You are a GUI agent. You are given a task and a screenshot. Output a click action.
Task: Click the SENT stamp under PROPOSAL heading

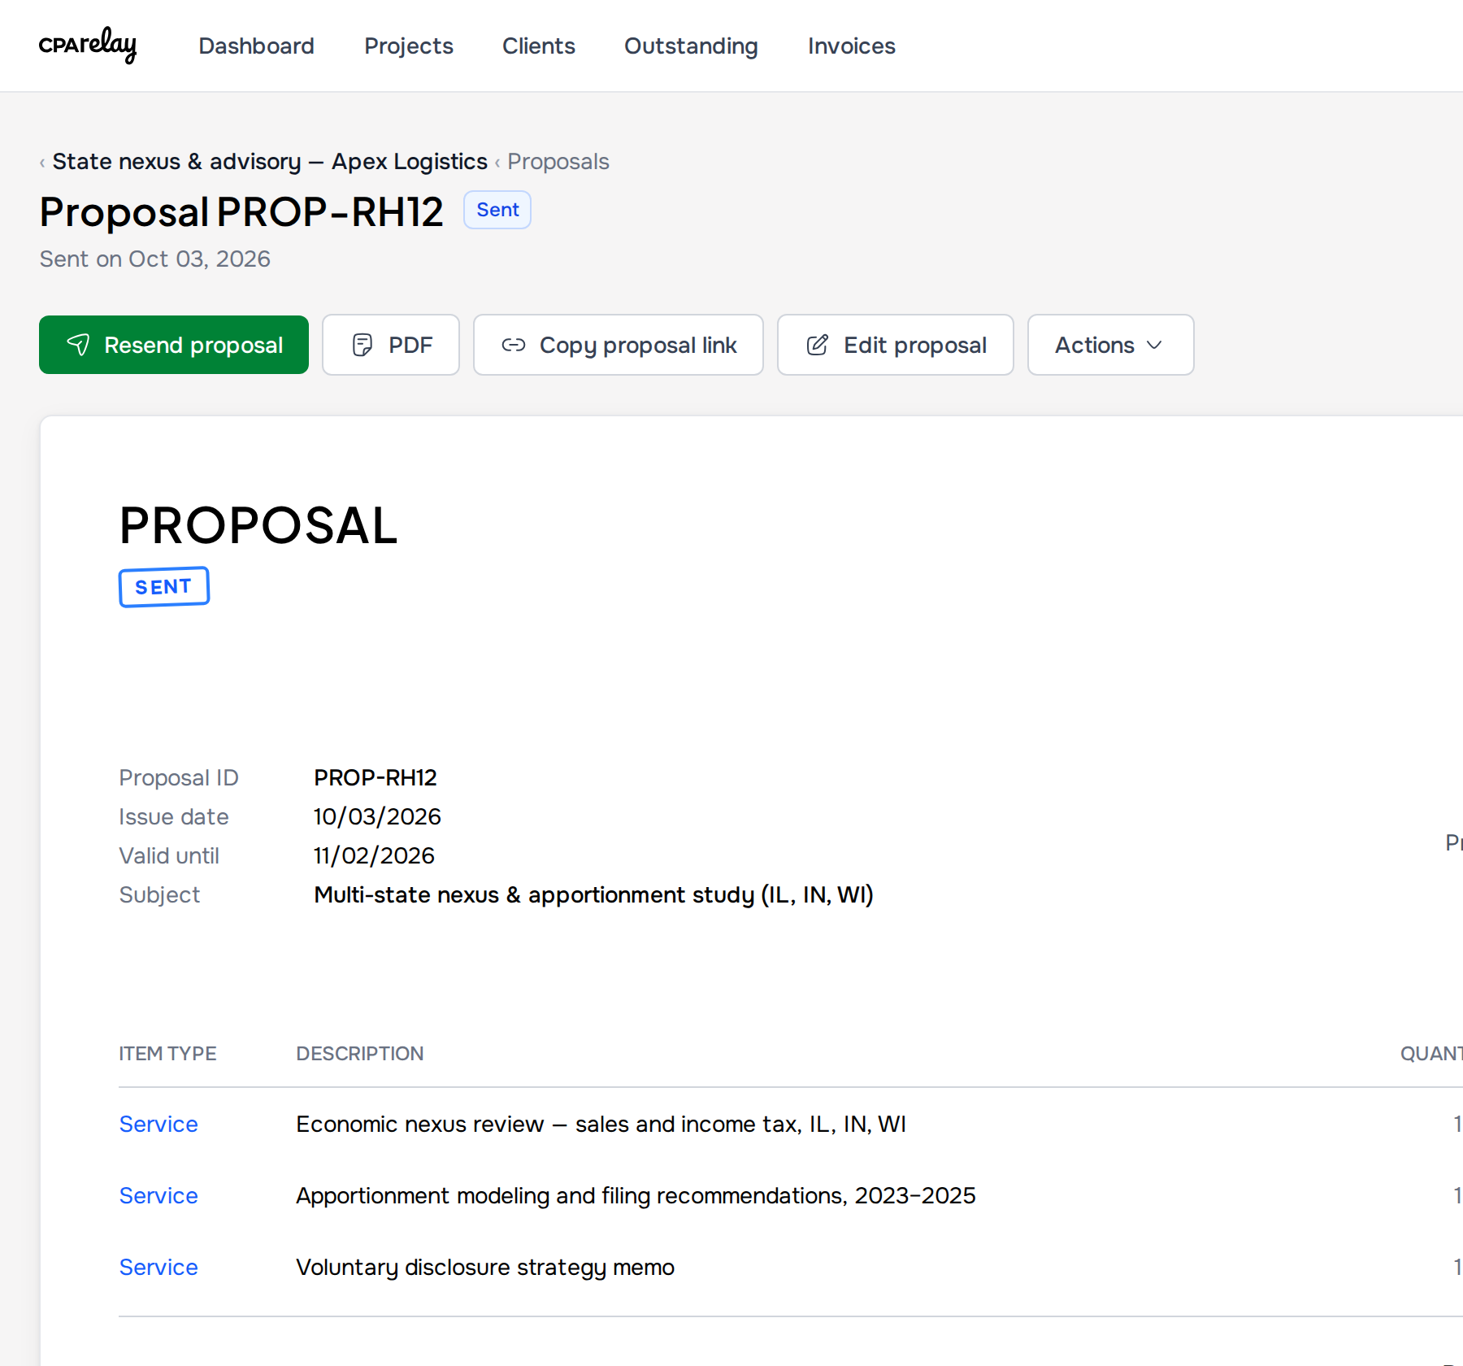pyautogui.click(x=164, y=587)
